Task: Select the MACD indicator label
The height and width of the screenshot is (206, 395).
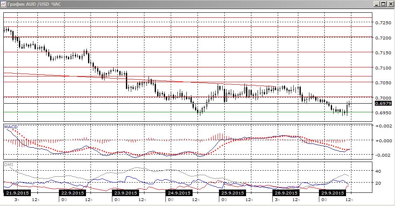Action: 11,127
